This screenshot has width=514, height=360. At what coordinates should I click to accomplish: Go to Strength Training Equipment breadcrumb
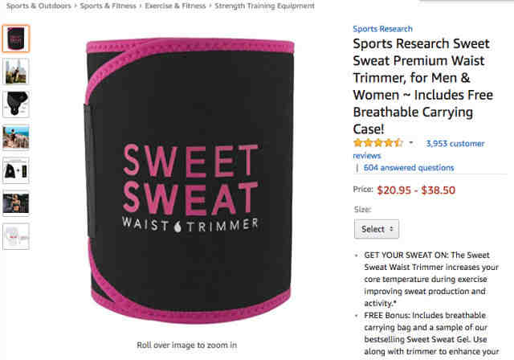click(x=264, y=6)
